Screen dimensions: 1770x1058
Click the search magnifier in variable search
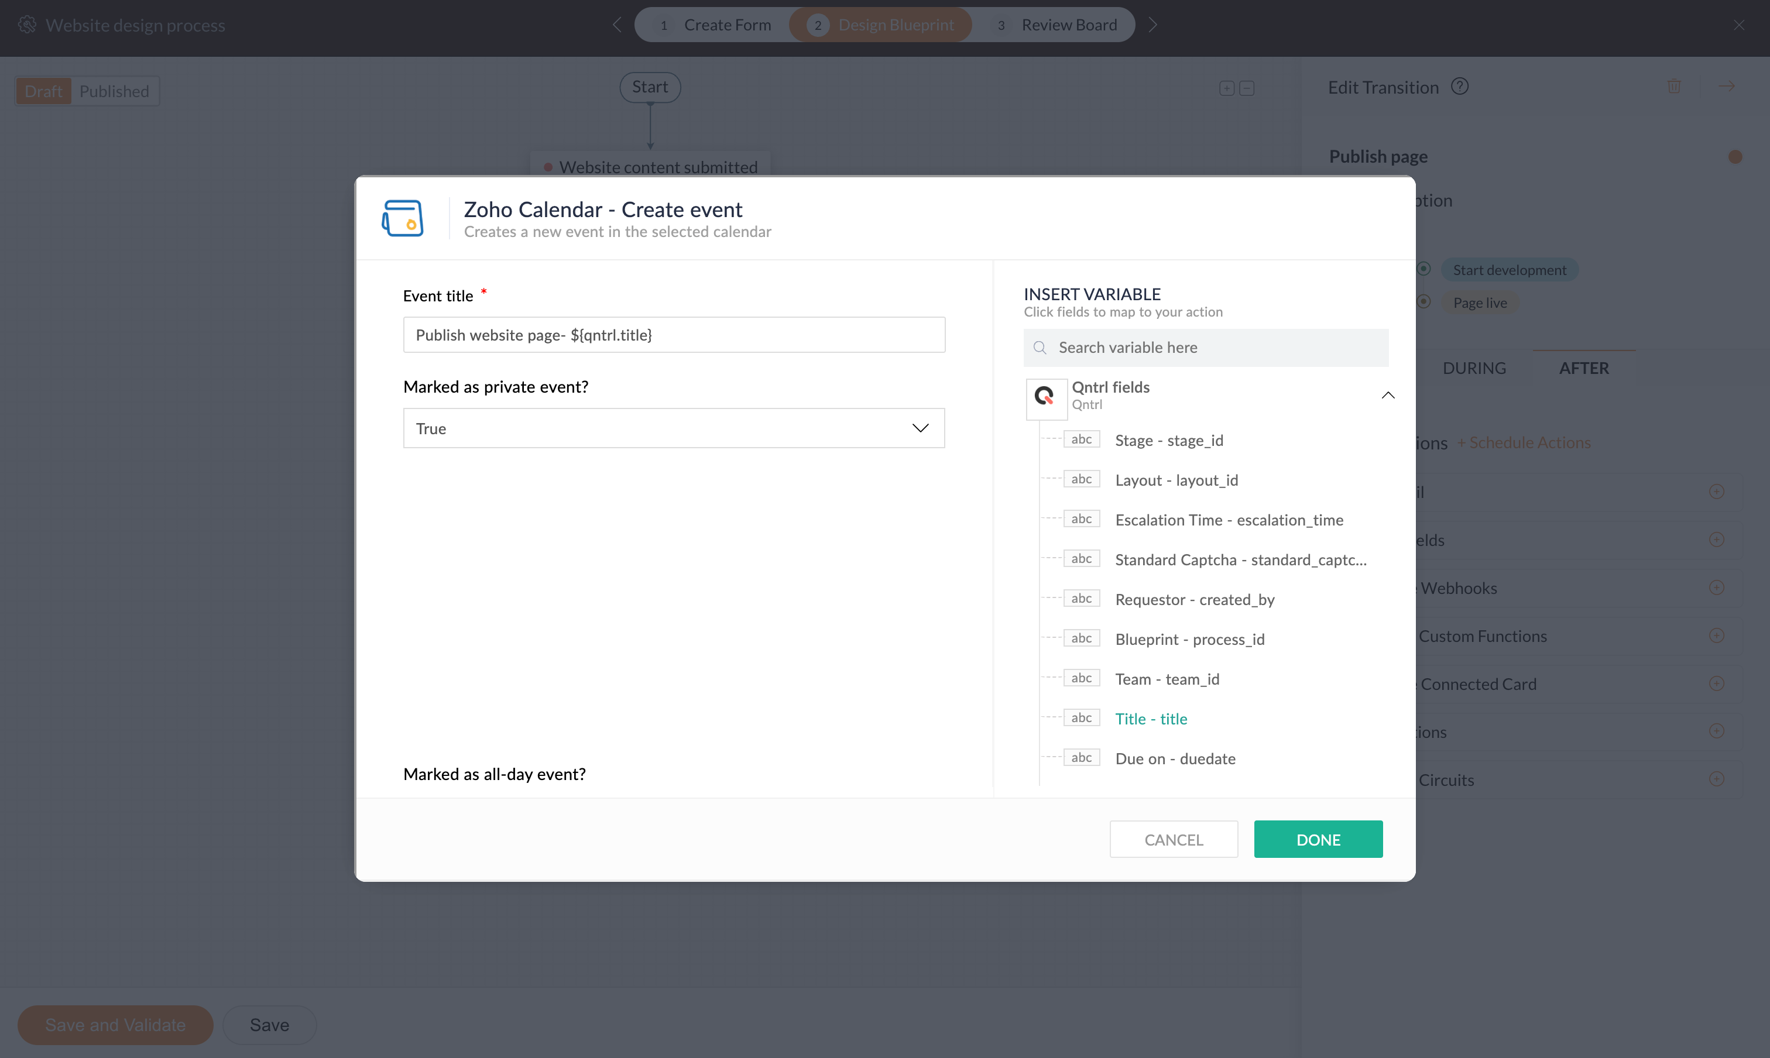click(1040, 348)
